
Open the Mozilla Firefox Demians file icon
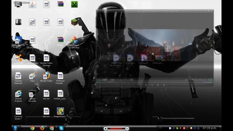46,58
